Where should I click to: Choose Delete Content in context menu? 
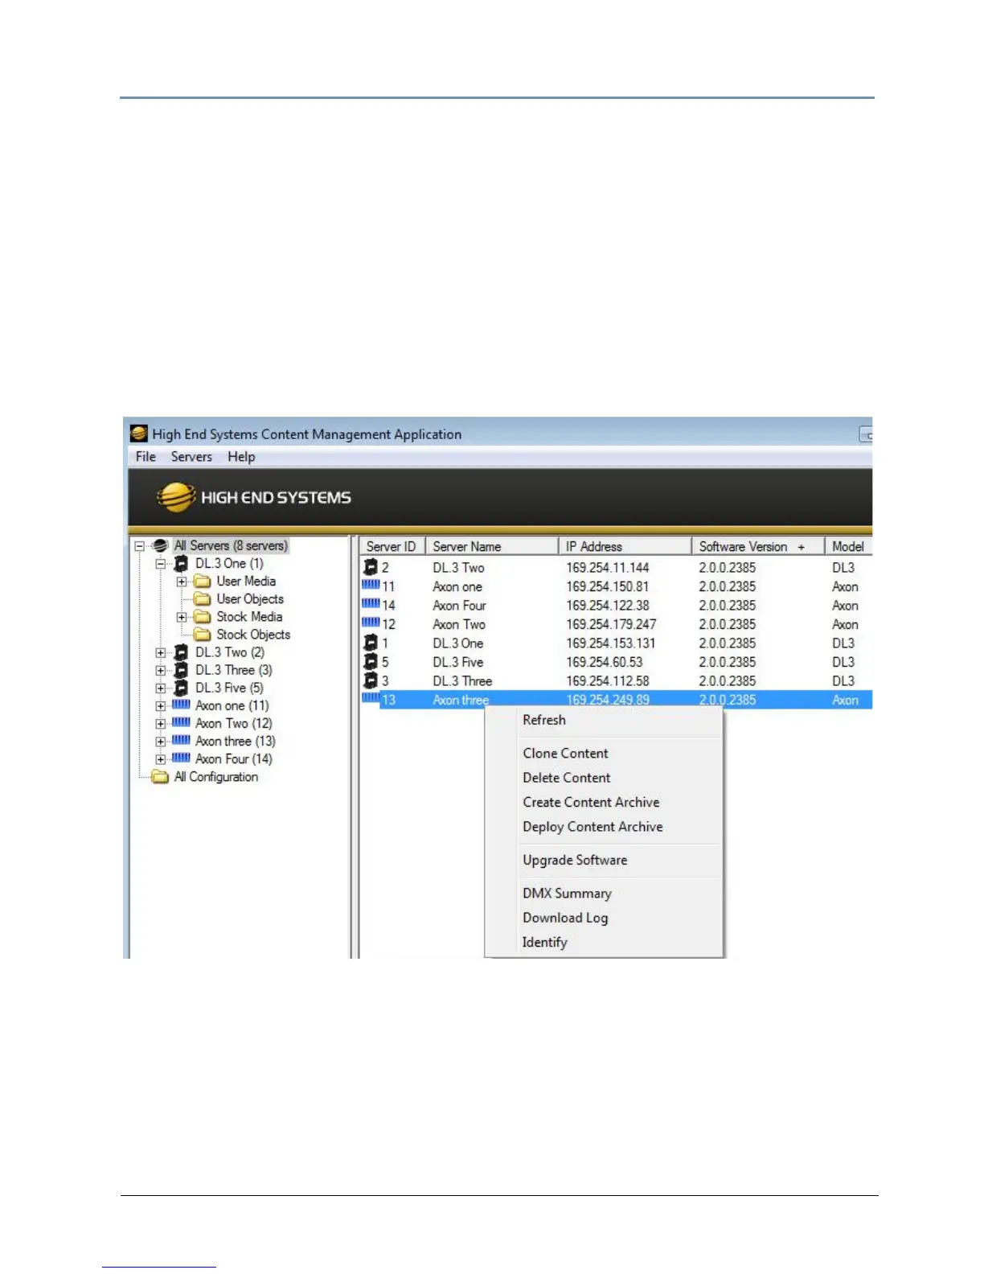click(567, 778)
